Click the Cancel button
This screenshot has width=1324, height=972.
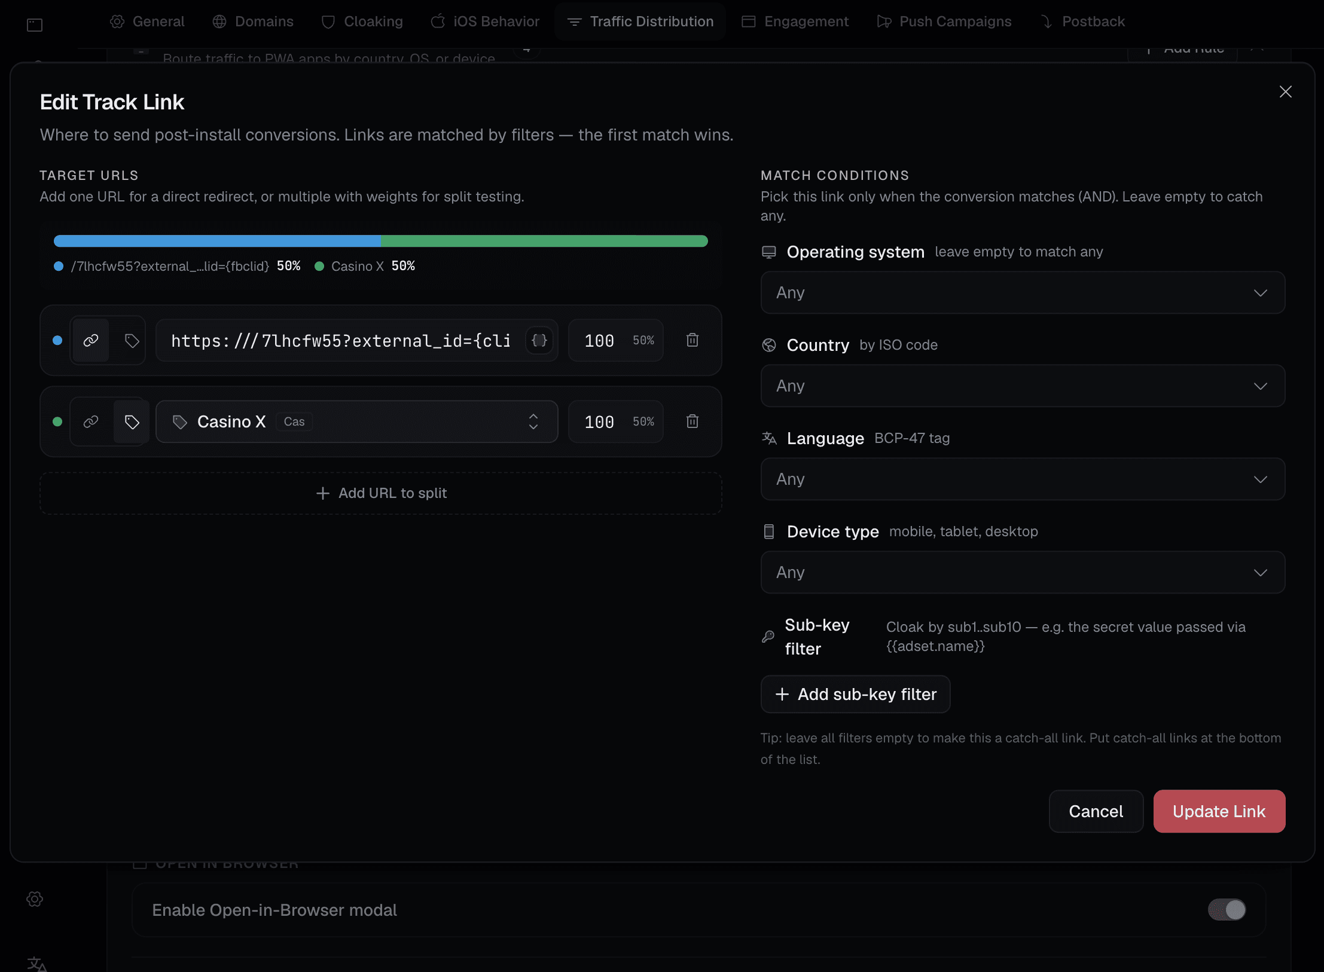click(1096, 811)
